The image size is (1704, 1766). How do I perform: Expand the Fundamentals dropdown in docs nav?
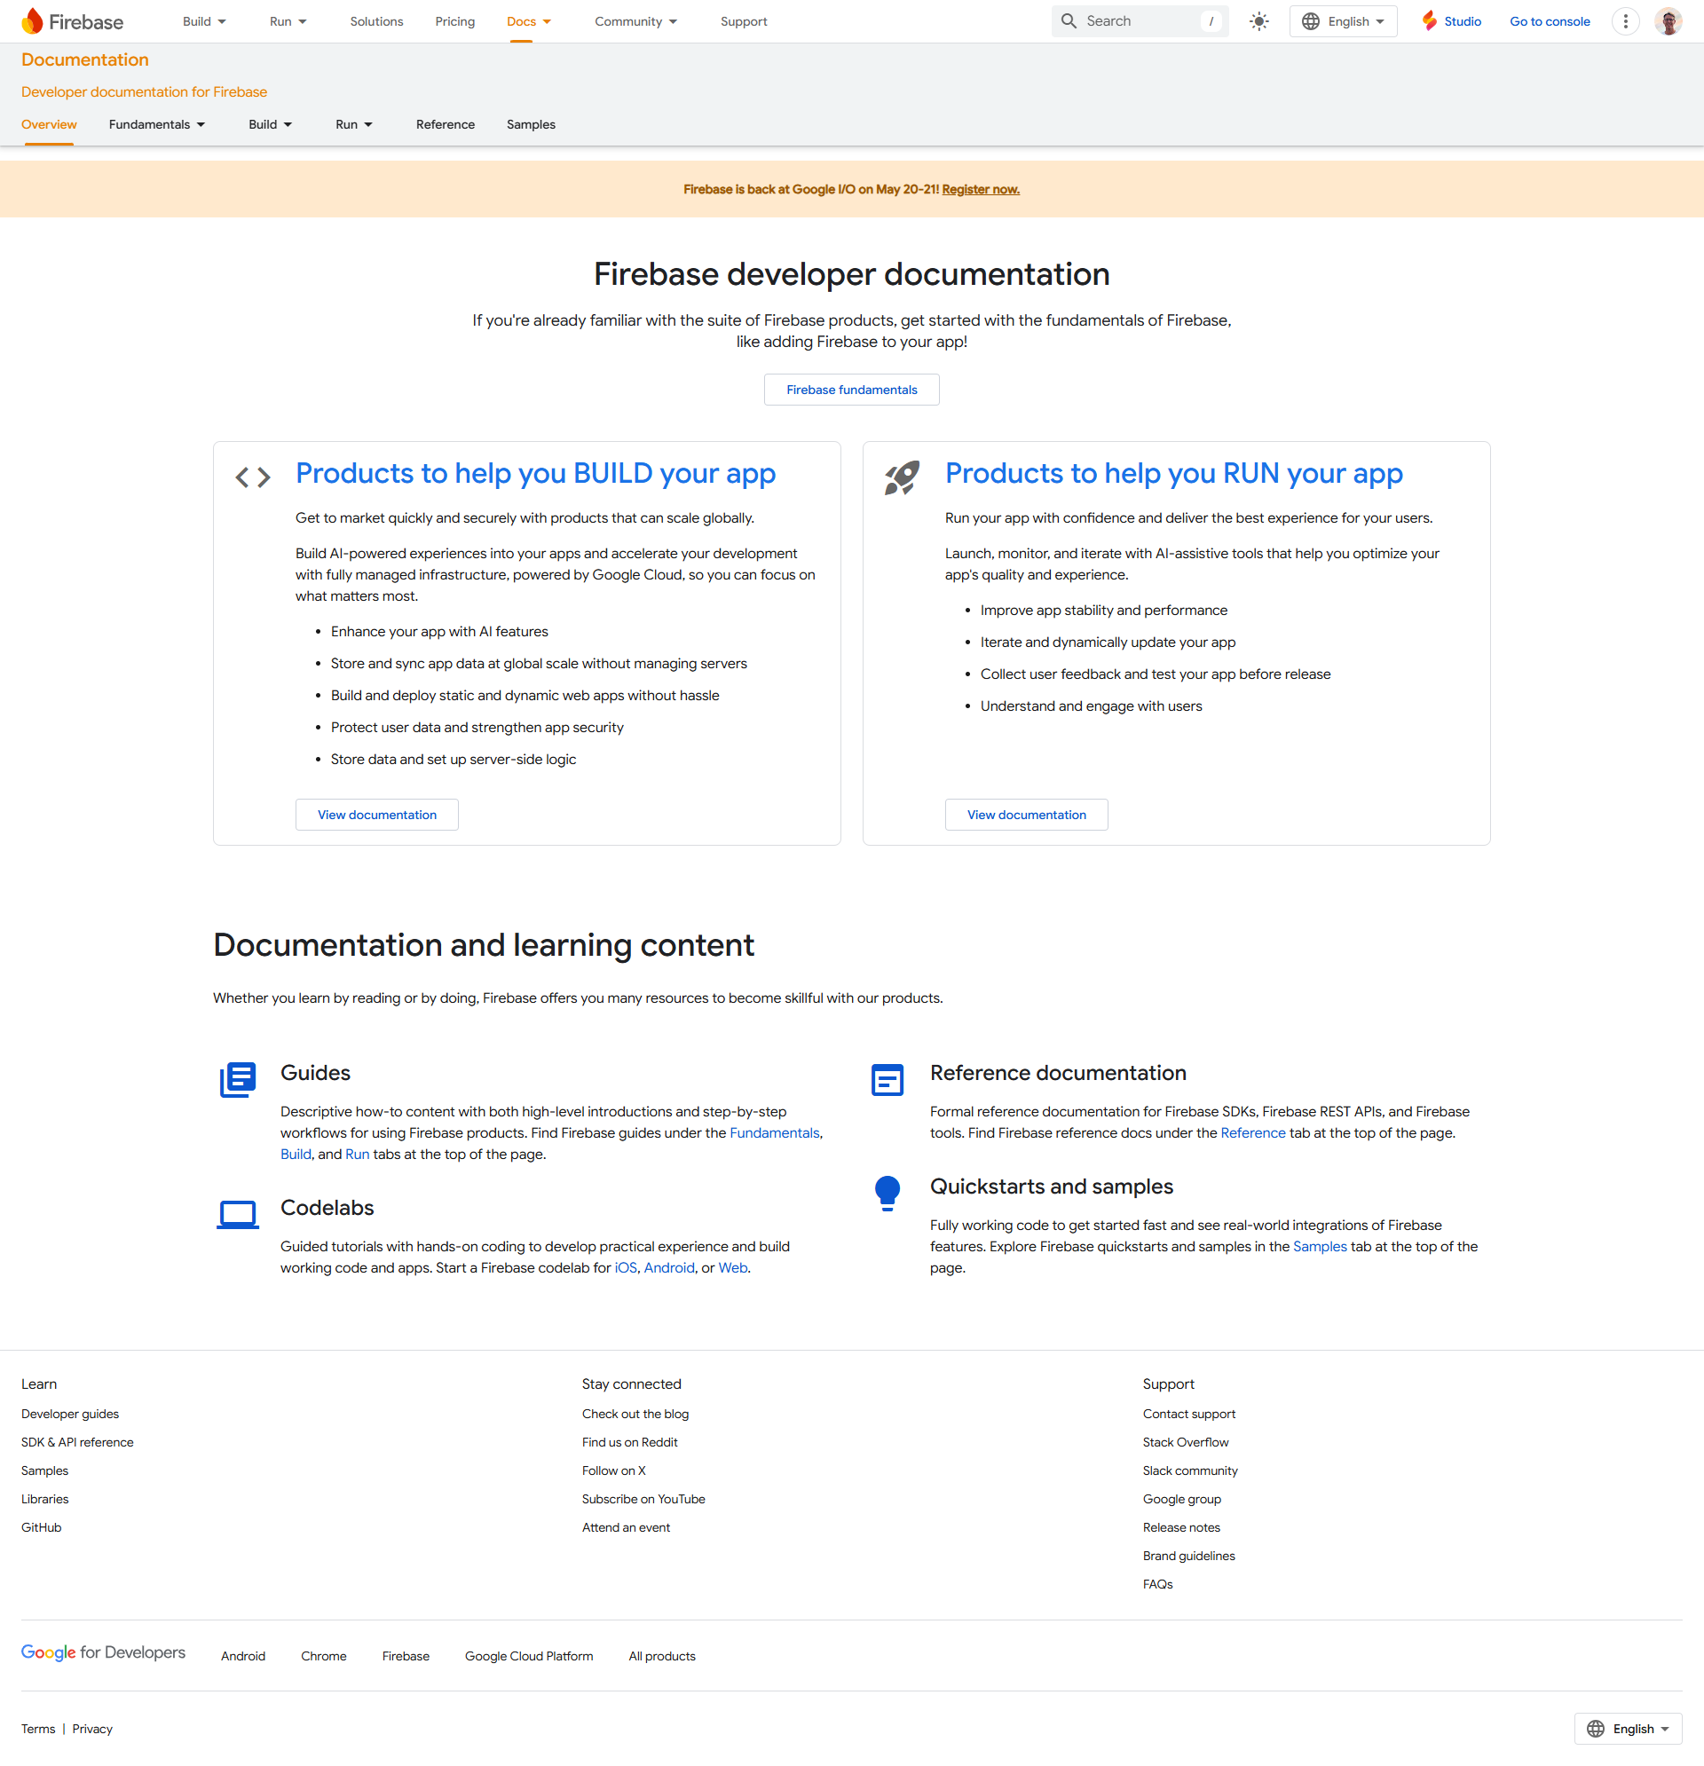157,124
